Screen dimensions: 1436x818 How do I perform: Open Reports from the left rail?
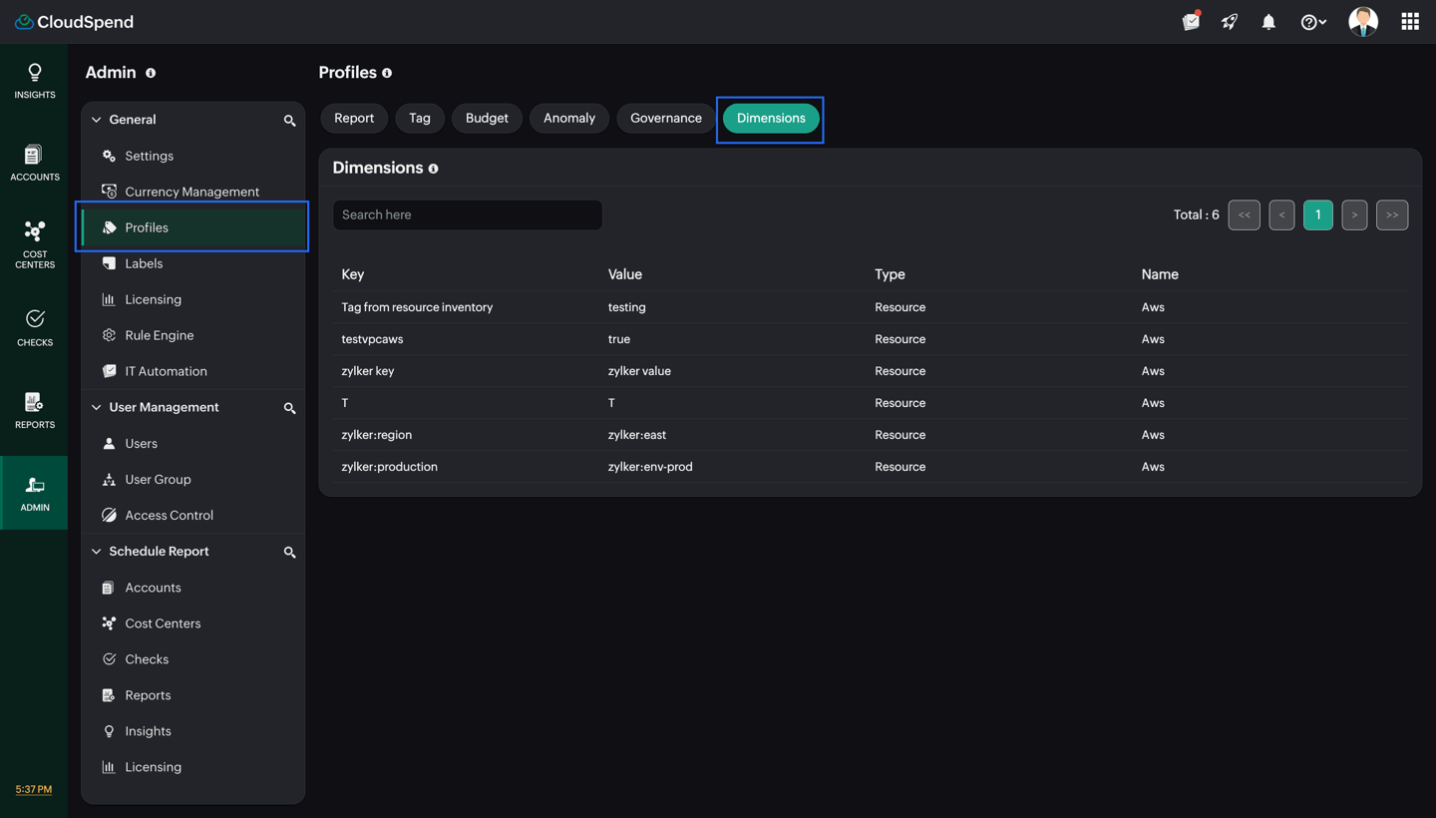34,410
